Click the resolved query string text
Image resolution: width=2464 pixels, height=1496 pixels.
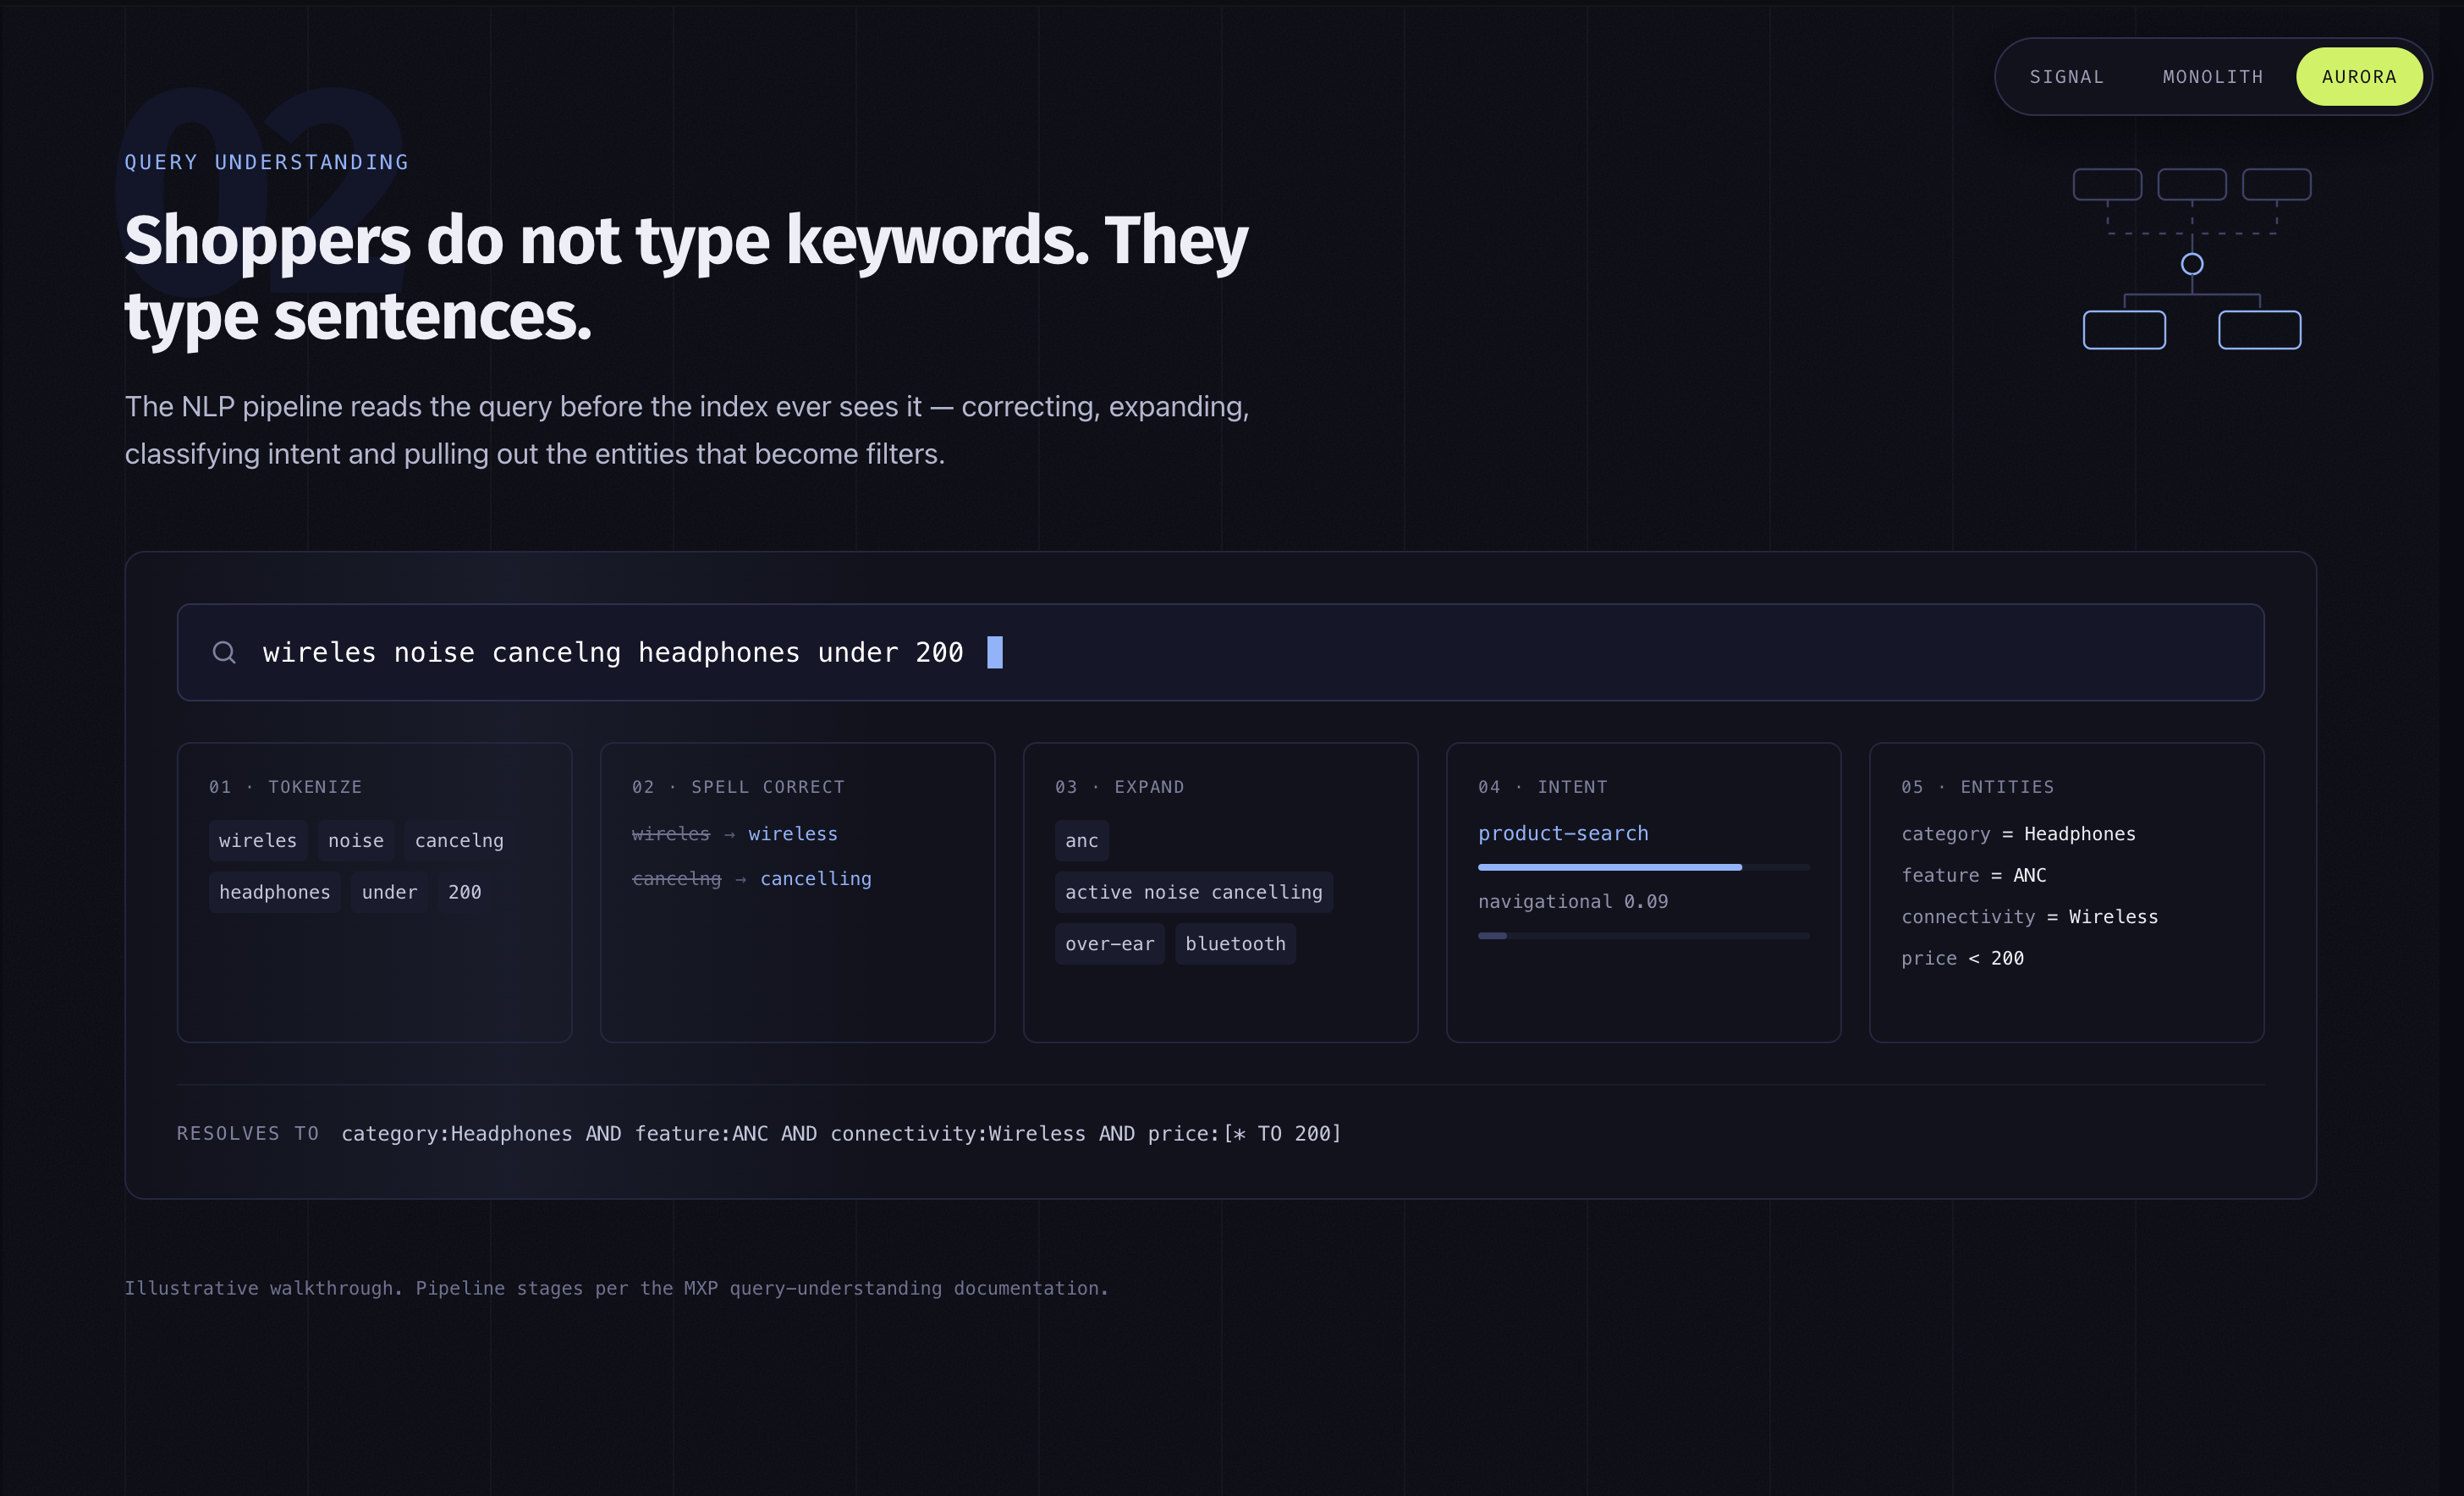click(x=841, y=1134)
